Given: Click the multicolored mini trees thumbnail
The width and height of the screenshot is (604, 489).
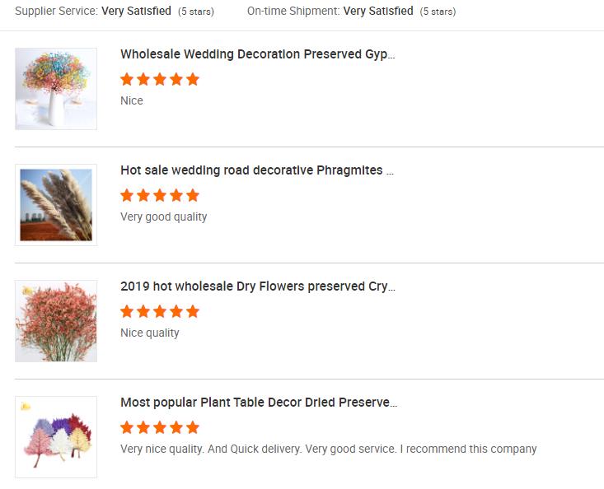Looking at the screenshot, I should (56, 437).
